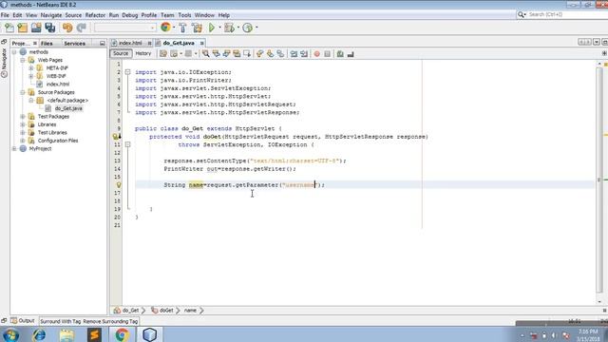Viewport: 608px width, 342px height.
Task: Expand the MyProject tree node
Action: 14,148
